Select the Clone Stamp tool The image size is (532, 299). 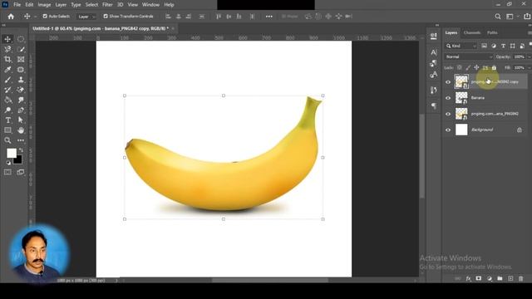pyautogui.click(x=21, y=80)
